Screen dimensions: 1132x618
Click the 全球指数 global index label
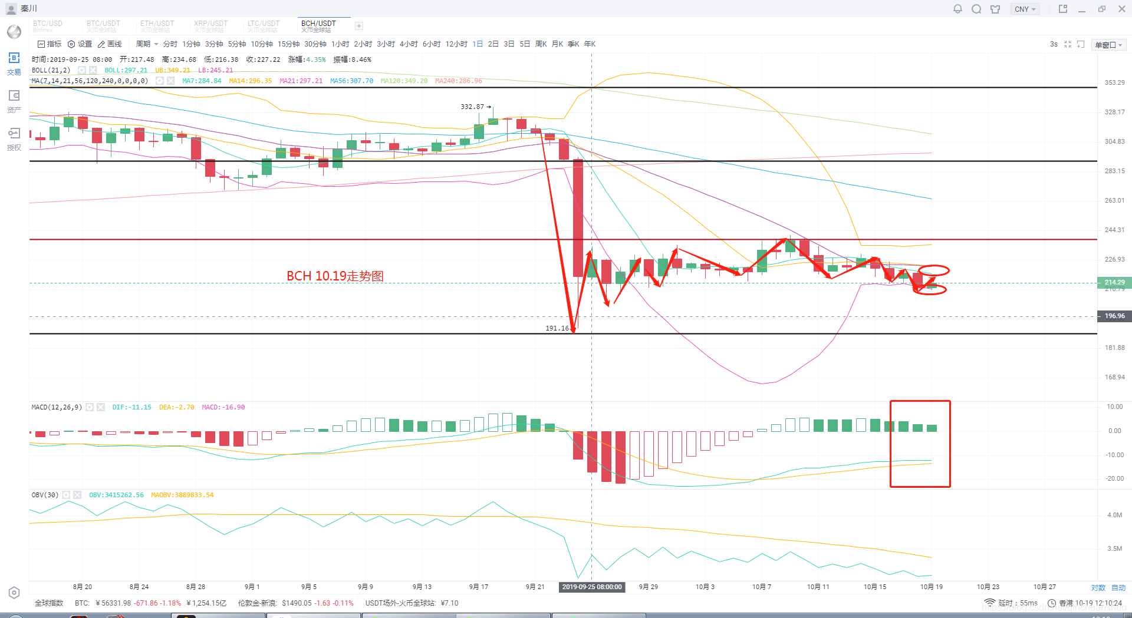click(x=49, y=603)
